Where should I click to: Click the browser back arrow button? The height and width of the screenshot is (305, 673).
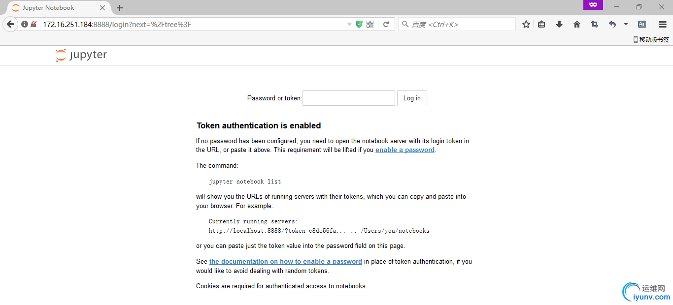click(10, 24)
